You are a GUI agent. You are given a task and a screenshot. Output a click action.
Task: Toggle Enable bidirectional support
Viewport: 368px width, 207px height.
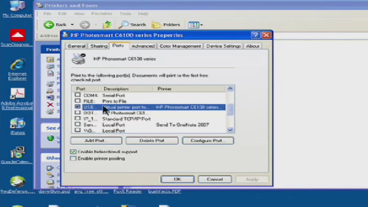pyautogui.click(x=73, y=152)
